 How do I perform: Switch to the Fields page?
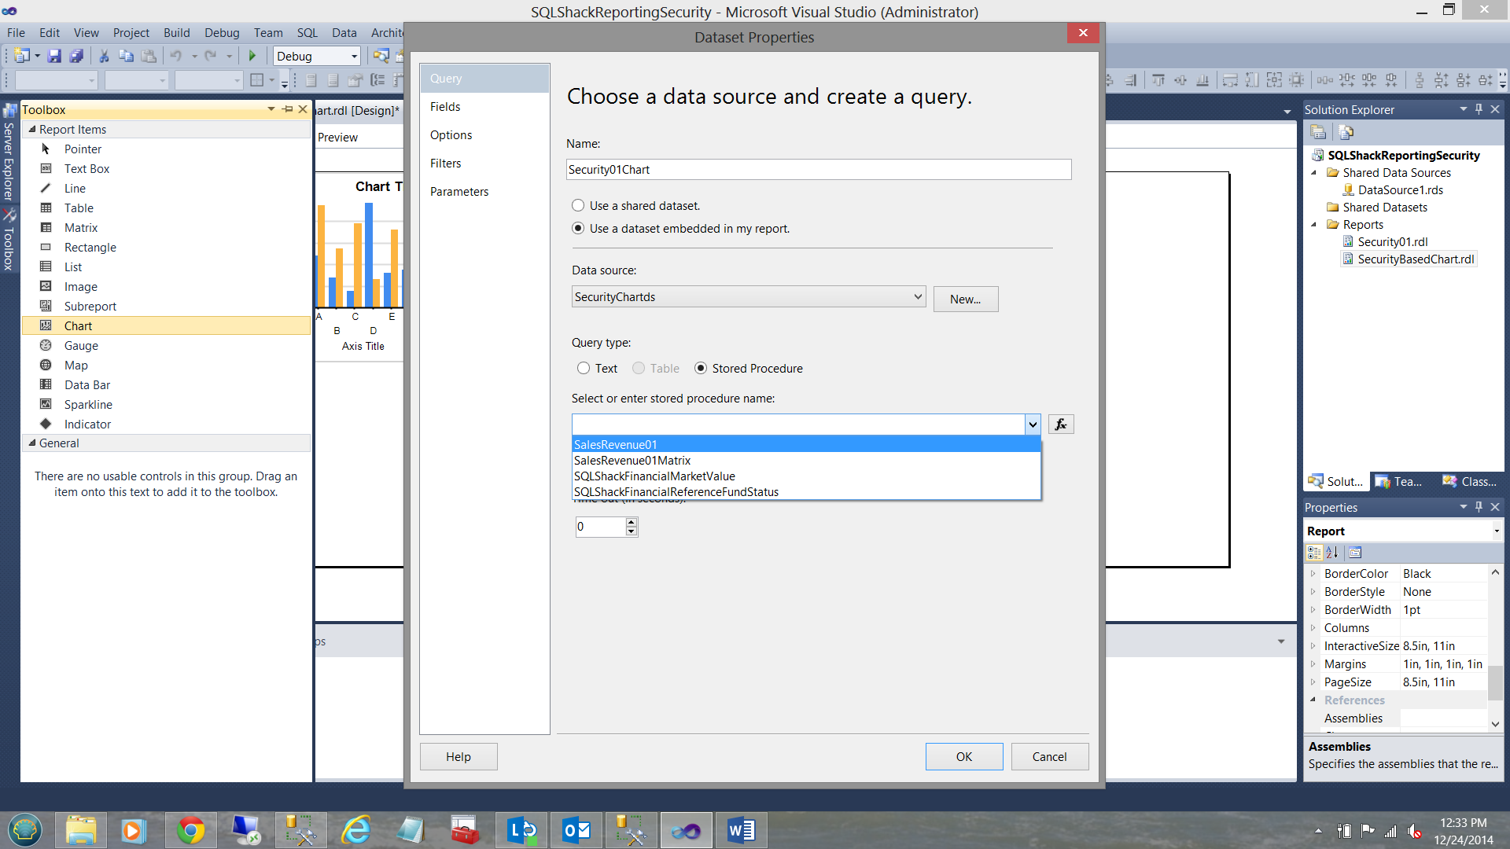click(x=445, y=107)
